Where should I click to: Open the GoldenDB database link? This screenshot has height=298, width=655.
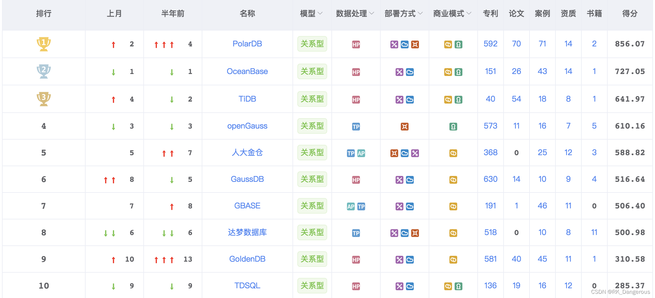[x=247, y=259]
